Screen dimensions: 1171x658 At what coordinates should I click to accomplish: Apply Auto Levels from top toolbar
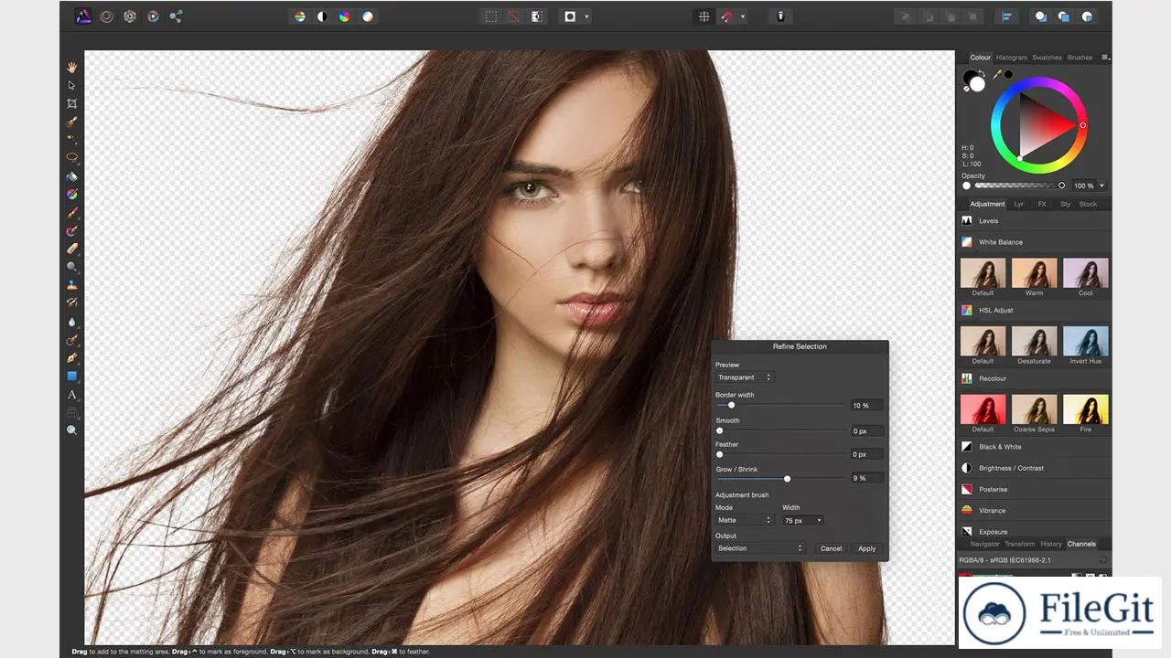click(299, 16)
